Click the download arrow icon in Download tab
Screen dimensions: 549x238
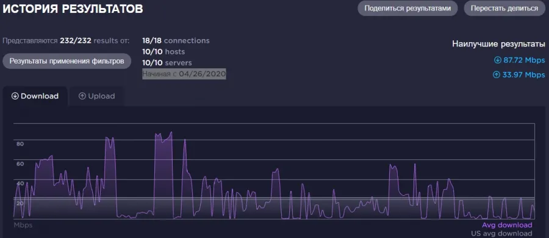coord(15,96)
